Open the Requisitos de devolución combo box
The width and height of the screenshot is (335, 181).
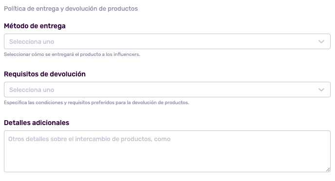point(167,90)
